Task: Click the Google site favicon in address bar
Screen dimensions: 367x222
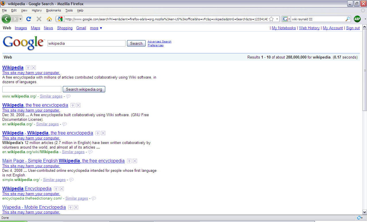Action: [60, 19]
